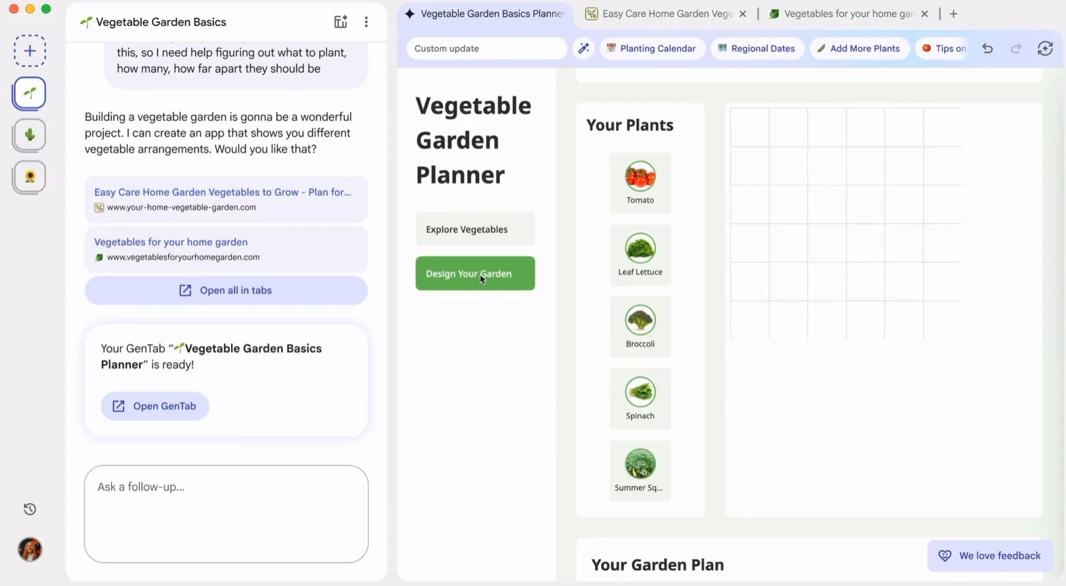The image size is (1066, 586).
Task: Click the Planting Calendar chip
Action: click(x=651, y=48)
